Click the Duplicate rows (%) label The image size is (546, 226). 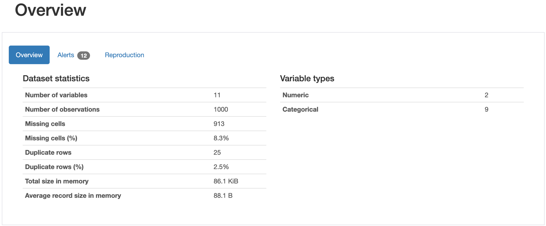pos(54,167)
